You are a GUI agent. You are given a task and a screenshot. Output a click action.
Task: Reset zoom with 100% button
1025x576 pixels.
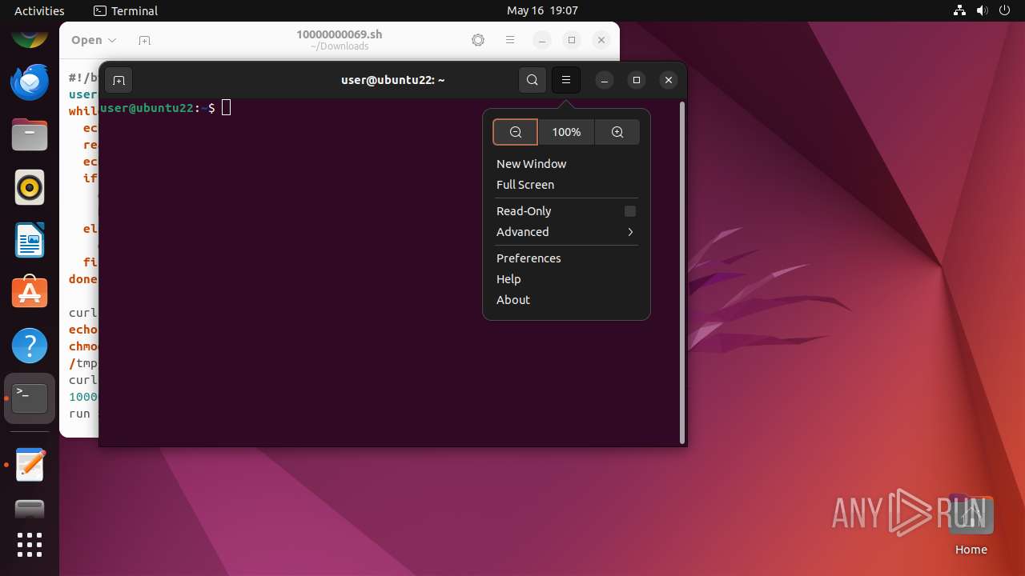(x=566, y=132)
